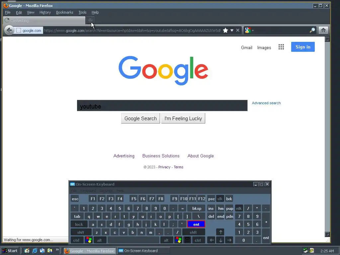This screenshot has height=255, width=340.
Task: Switch to Google - Mozilla Firefox taskbar button
Action: pyautogui.click(x=90, y=251)
